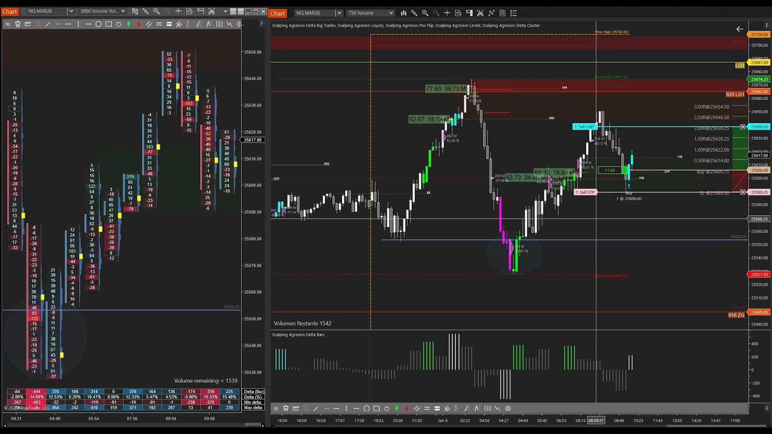The height and width of the screenshot is (434, 772).
Task: Click the 25527.50 red price marker
Action: point(759,275)
